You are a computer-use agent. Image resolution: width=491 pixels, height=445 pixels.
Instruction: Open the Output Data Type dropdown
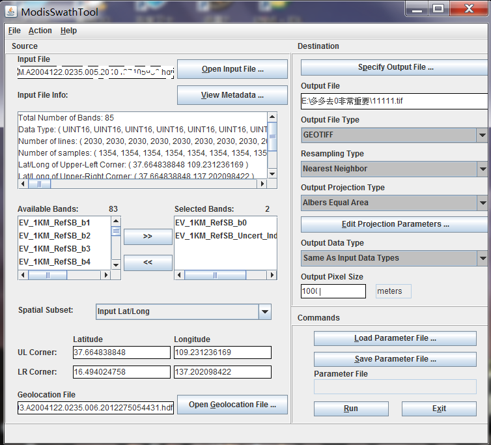481,258
